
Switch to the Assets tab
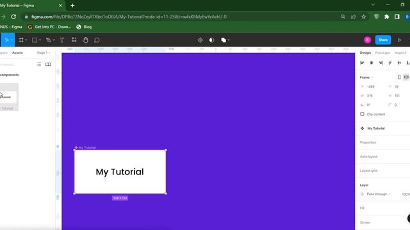click(x=17, y=52)
